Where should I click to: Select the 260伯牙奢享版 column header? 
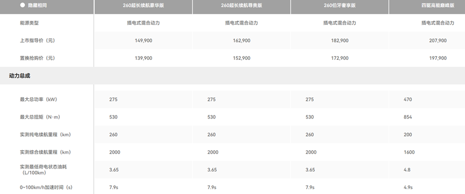pos(339,5)
